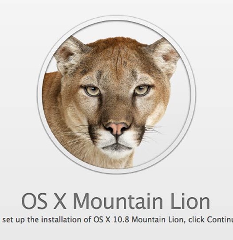233x240 pixels.
Task: Click the mountain lion's pink nose
Action: [117, 128]
